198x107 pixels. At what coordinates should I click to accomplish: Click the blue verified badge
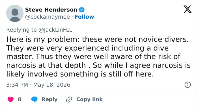[82, 10]
